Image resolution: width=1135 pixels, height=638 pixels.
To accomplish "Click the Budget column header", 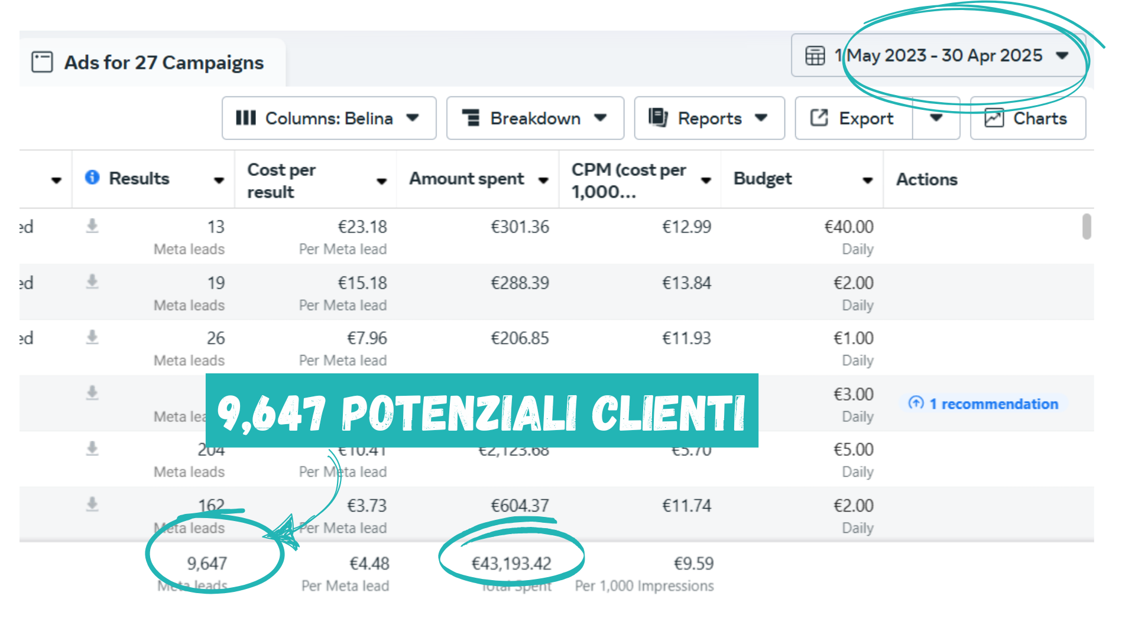I will [763, 178].
